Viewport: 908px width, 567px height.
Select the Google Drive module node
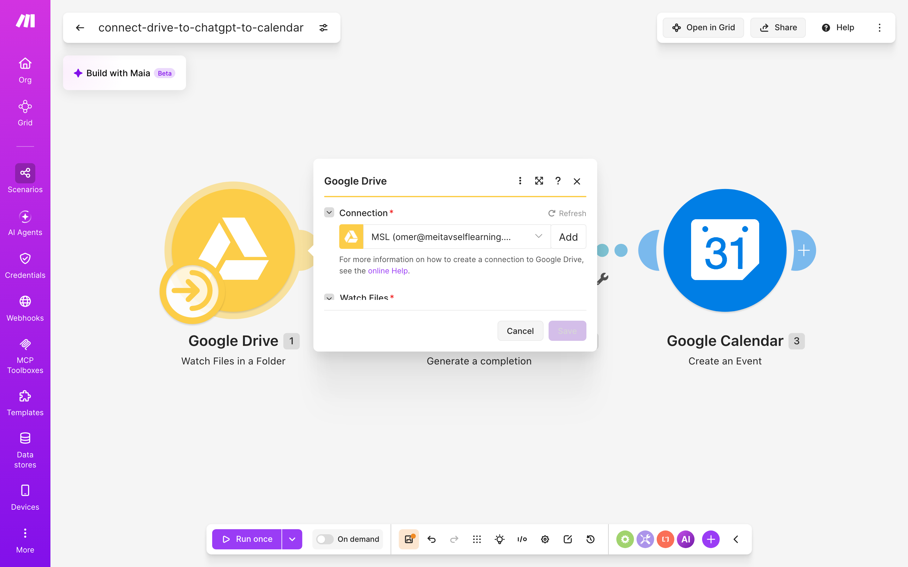point(233,250)
